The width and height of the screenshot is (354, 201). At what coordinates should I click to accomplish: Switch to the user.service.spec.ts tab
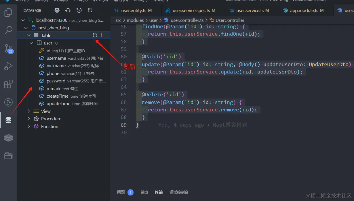[193, 10]
